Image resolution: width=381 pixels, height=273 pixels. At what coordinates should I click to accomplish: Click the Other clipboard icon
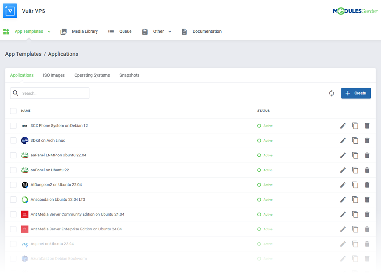[x=145, y=31]
